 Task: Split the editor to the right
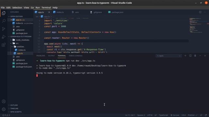[x=200, y=12]
